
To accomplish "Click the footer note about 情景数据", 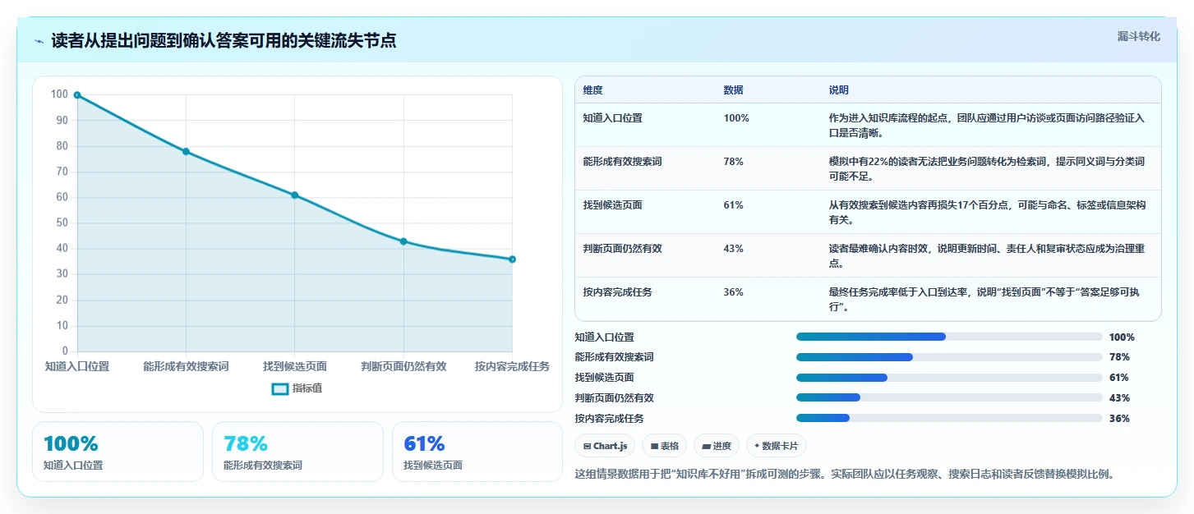I will coord(845,475).
